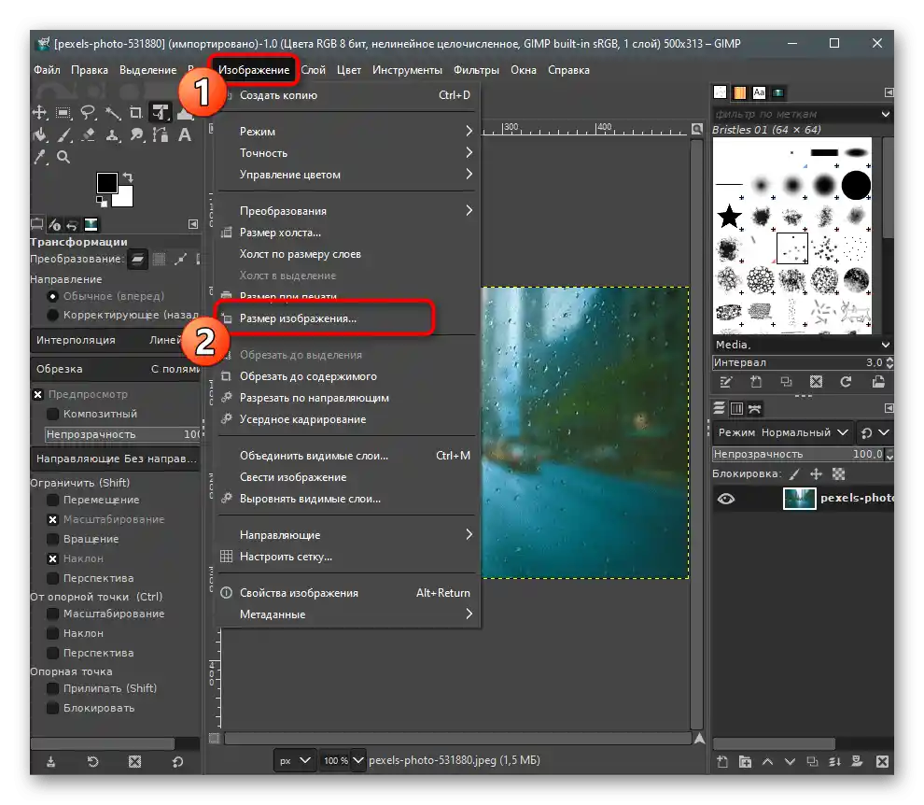Open the Layers tab icon in dock
The width and height of the screenshot is (924, 805).
(719, 408)
